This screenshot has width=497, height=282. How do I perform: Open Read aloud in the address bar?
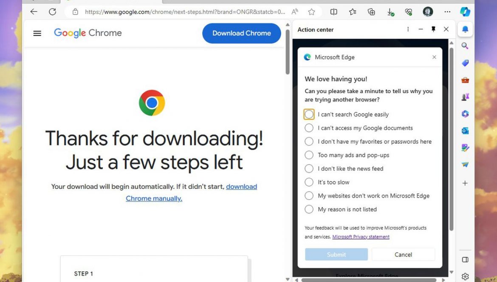coord(295,12)
